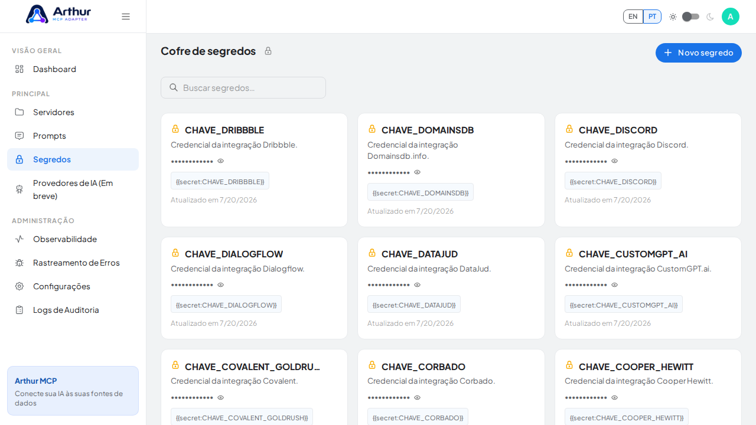
Task: Click the CHAVE_COOPER_HEWITT card title
Action: 636,367
